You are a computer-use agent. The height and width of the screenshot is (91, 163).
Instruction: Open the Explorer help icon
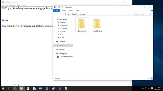click(152, 11)
